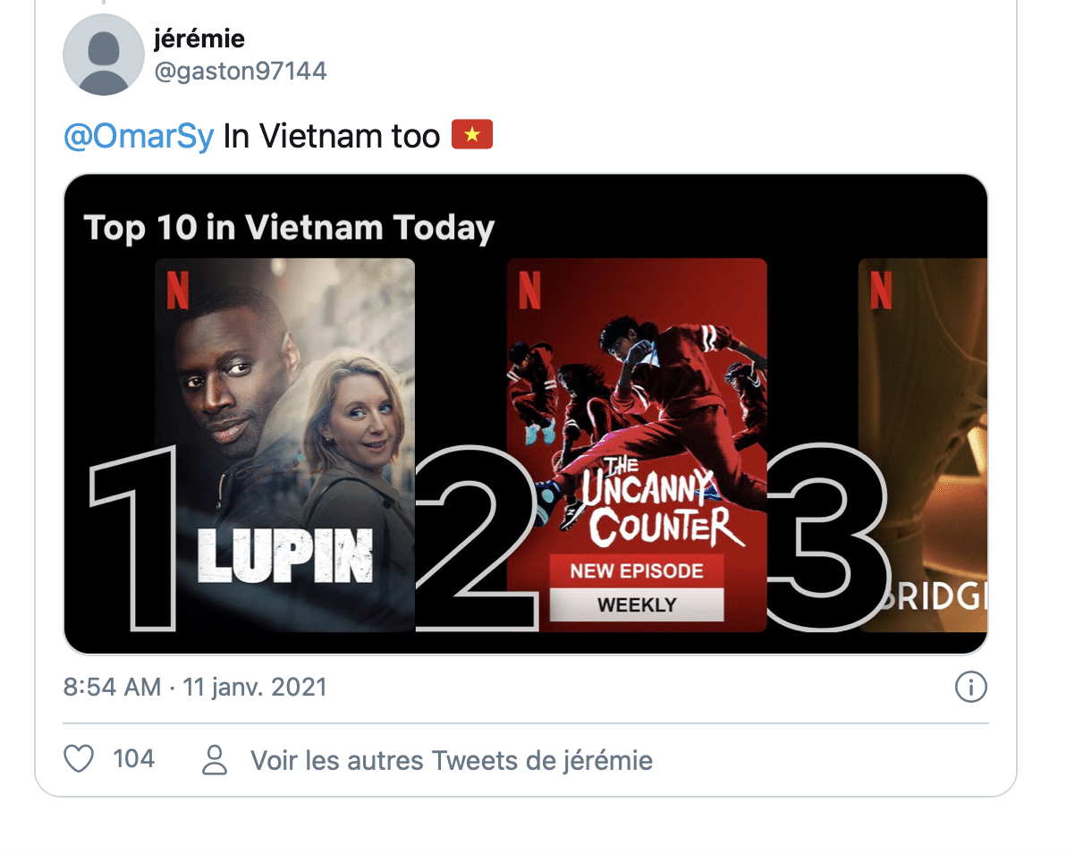The image size is (1075, 853).
Task: Like the tweet with the heart icon
Action: click(80, 759)
